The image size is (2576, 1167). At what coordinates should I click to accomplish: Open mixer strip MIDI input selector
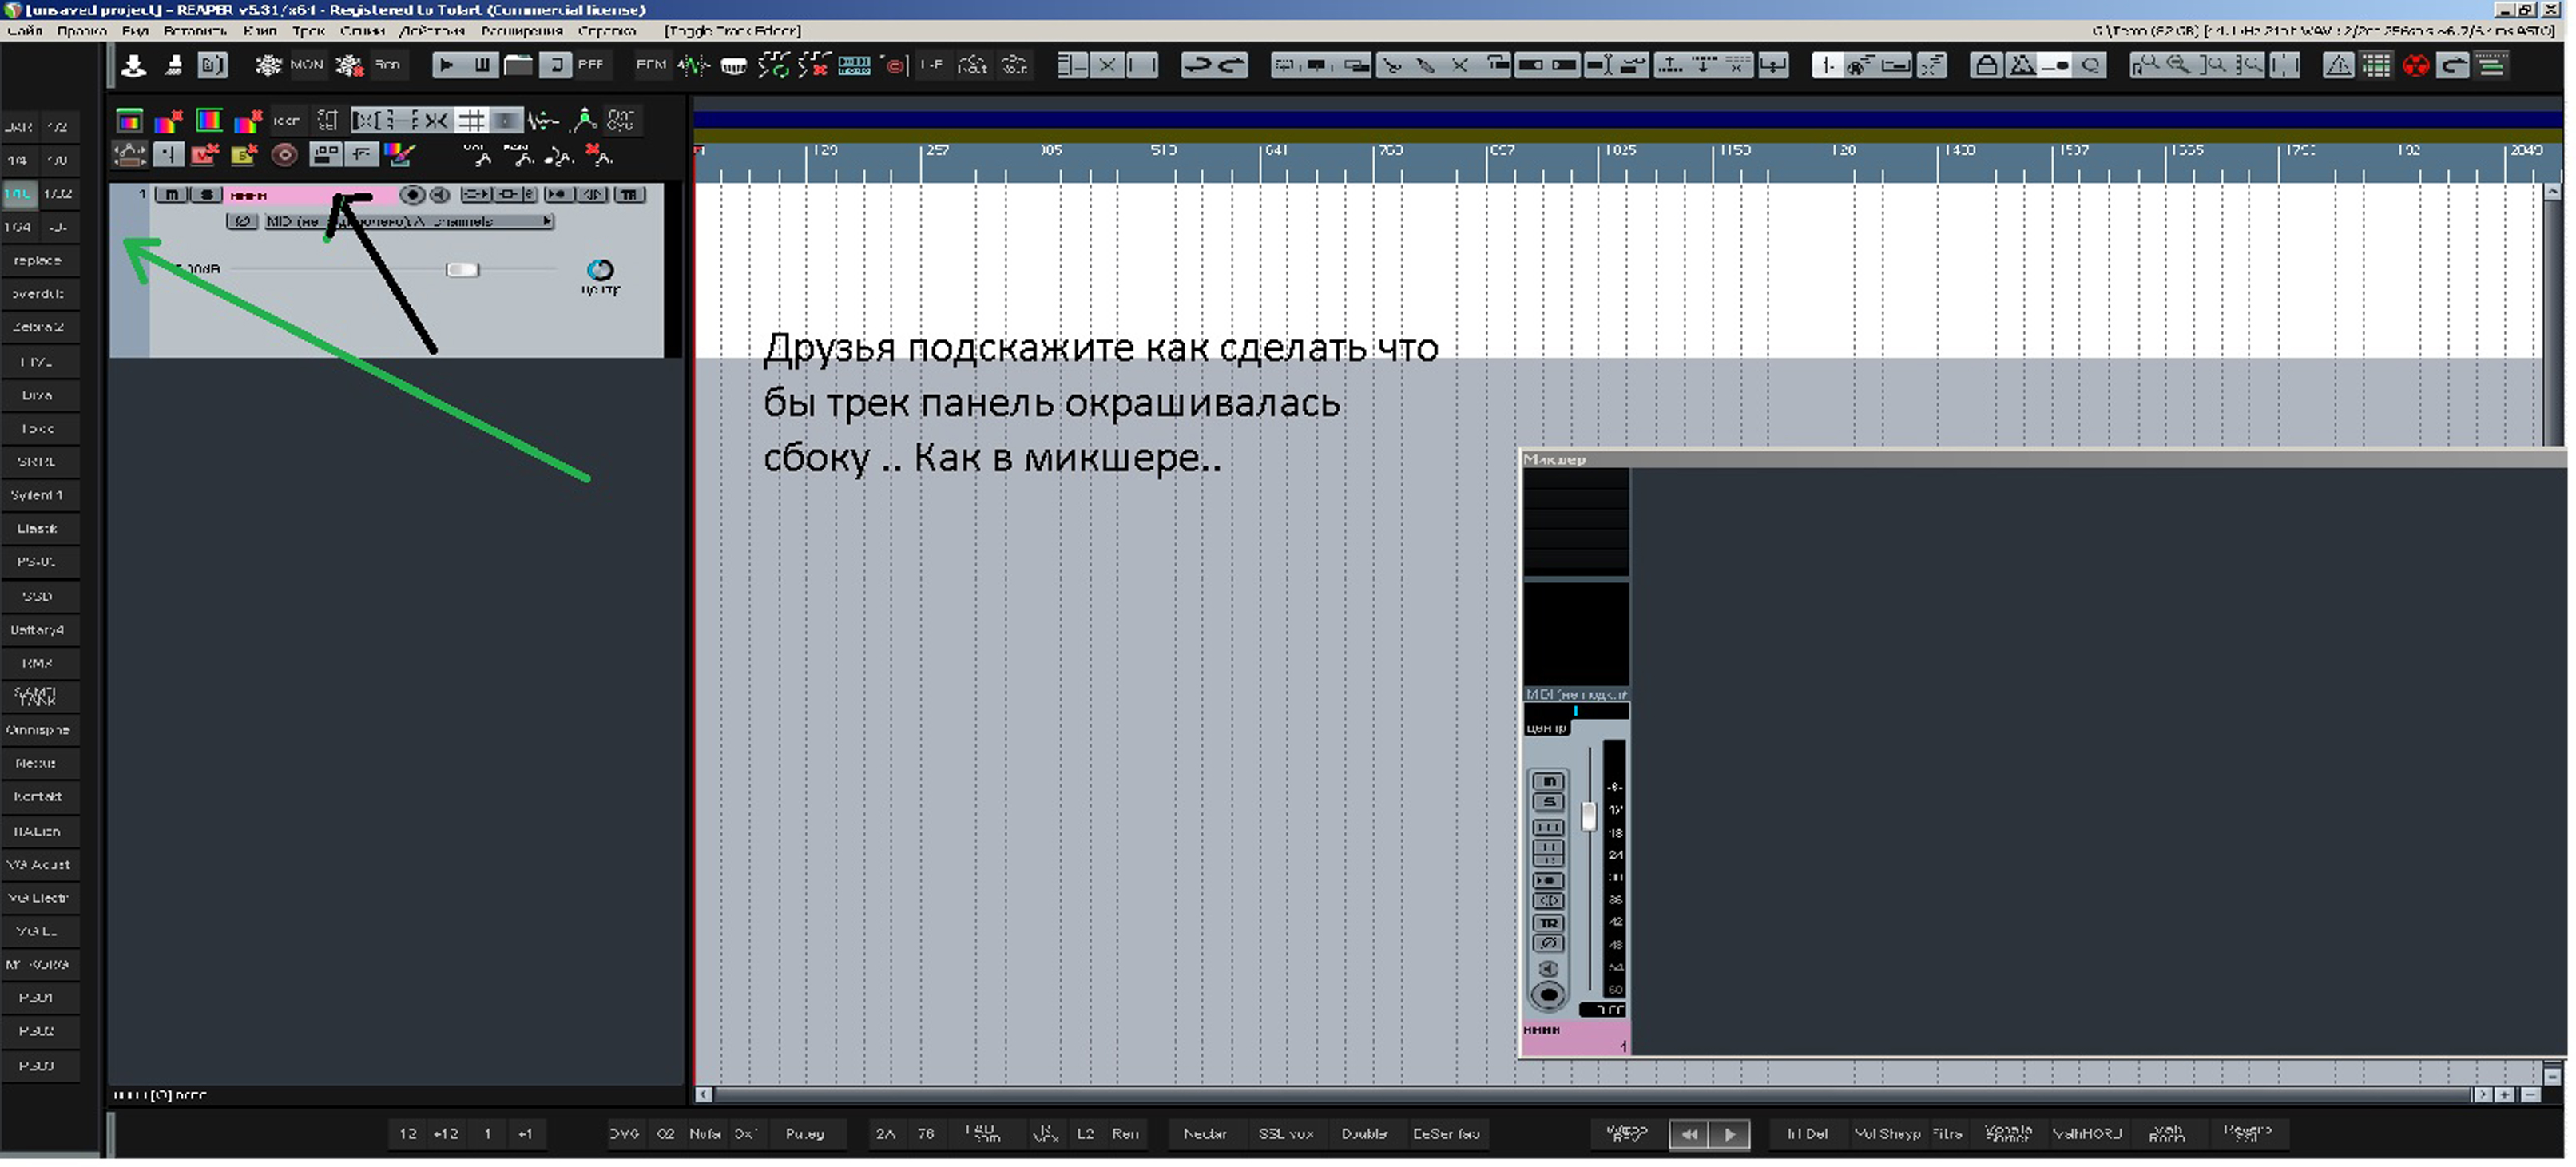(1576, 694)
